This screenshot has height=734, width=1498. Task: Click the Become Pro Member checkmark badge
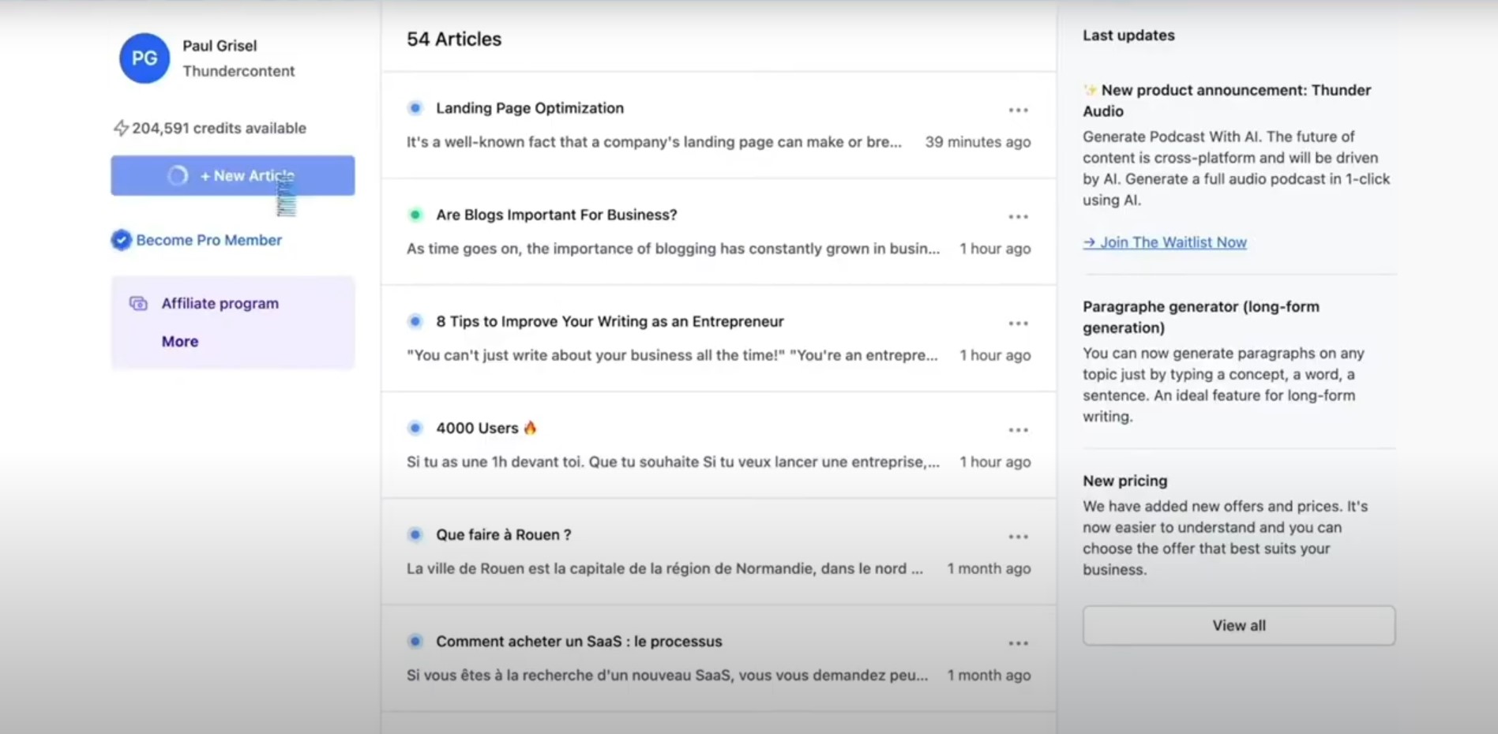(121, 240)
